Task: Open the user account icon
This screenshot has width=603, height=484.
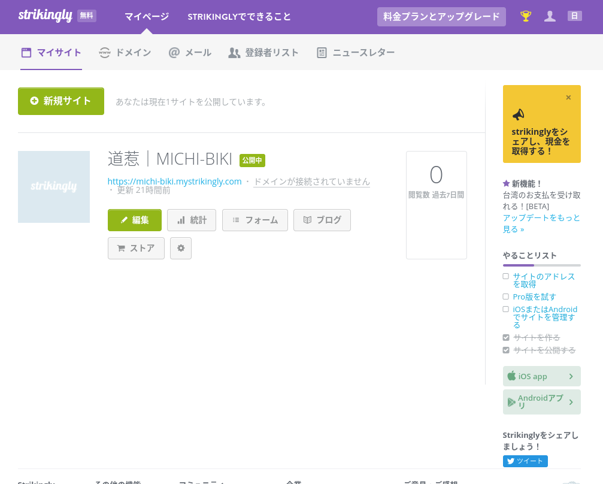Action: click(x=550, y=16)
